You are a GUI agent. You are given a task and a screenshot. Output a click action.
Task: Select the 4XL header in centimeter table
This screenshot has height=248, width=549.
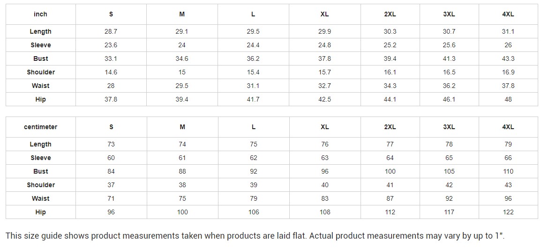pyautogui.click(x=508, y=127)
